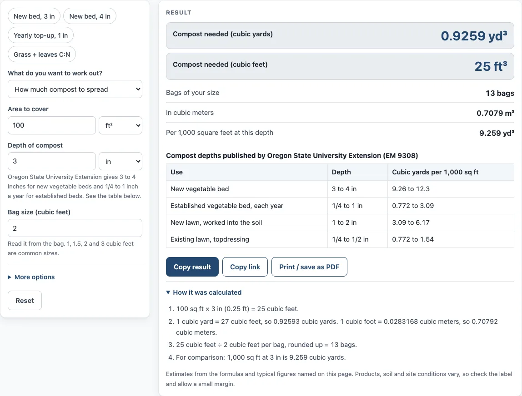Click the 'Compost needed (cubic feet)' label
The width and height of the screenshot is (522, 396).
[x=220, y=64]
